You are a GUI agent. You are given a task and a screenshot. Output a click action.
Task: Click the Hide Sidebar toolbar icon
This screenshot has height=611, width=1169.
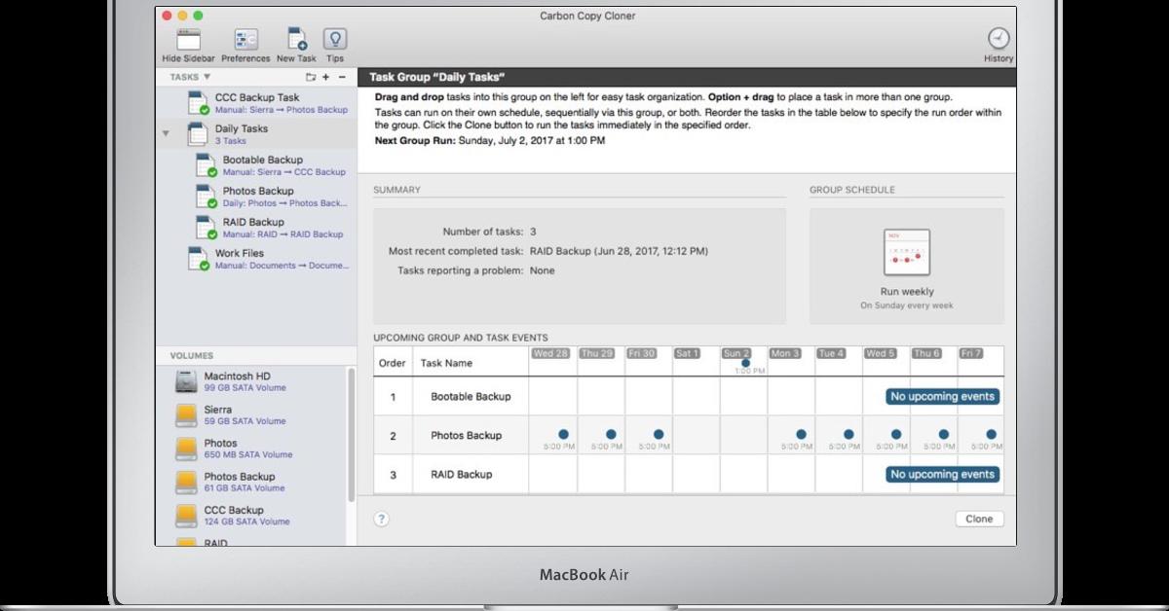click(188, 40)
